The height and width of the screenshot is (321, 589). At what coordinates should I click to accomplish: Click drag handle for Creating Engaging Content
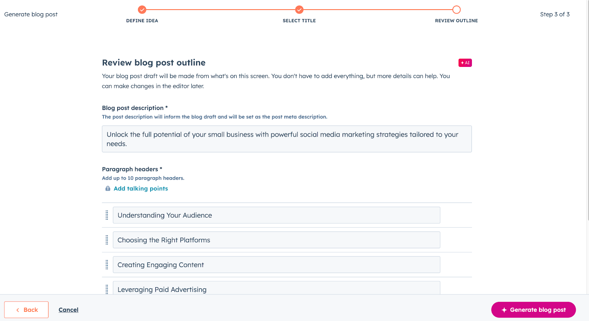[107, 265]
